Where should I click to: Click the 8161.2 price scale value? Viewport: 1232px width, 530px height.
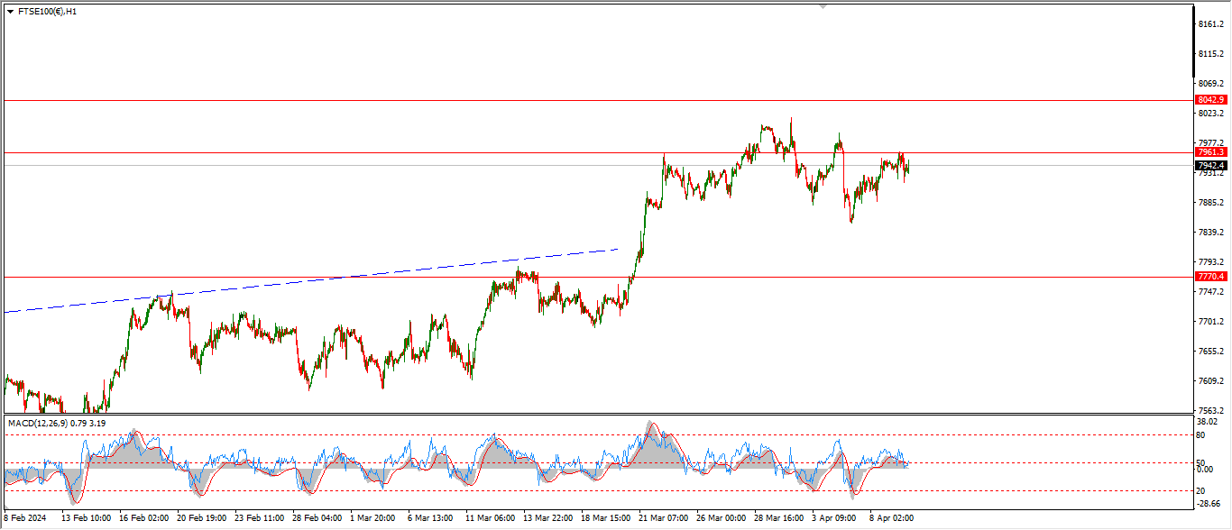[x=1210, y=23]
